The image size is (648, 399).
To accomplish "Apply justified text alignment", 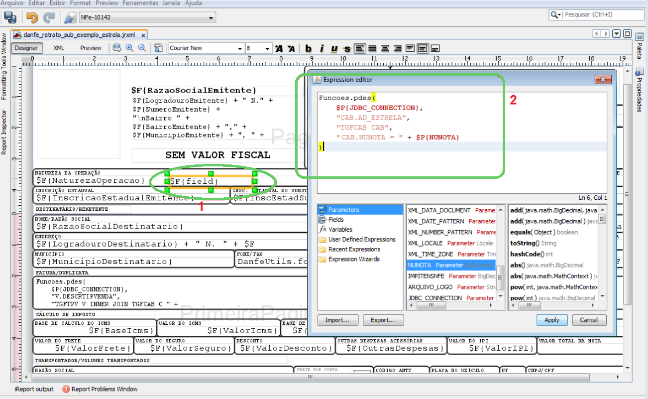I will click(372, 48).
